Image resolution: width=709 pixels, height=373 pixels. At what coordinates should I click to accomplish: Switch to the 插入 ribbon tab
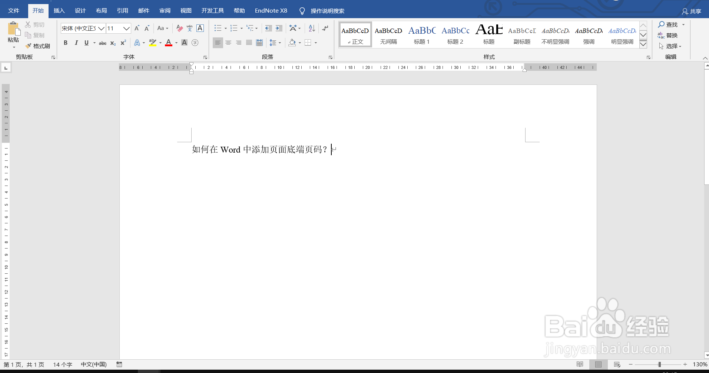tap(59, 10)
